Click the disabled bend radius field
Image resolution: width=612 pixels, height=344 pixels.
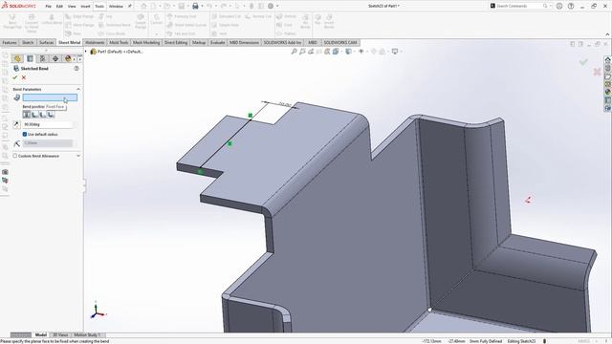coord(48,143)
